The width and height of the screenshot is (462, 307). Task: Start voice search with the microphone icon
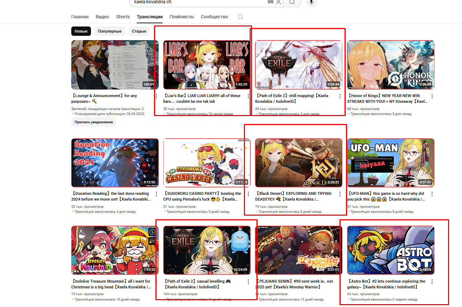pyautogui.click(x=312, y=2)
